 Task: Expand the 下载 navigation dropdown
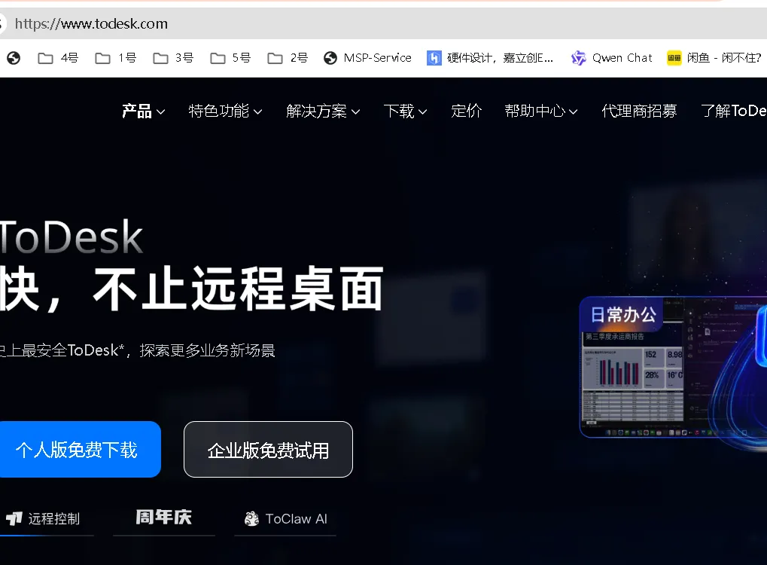tap(406, 111)
